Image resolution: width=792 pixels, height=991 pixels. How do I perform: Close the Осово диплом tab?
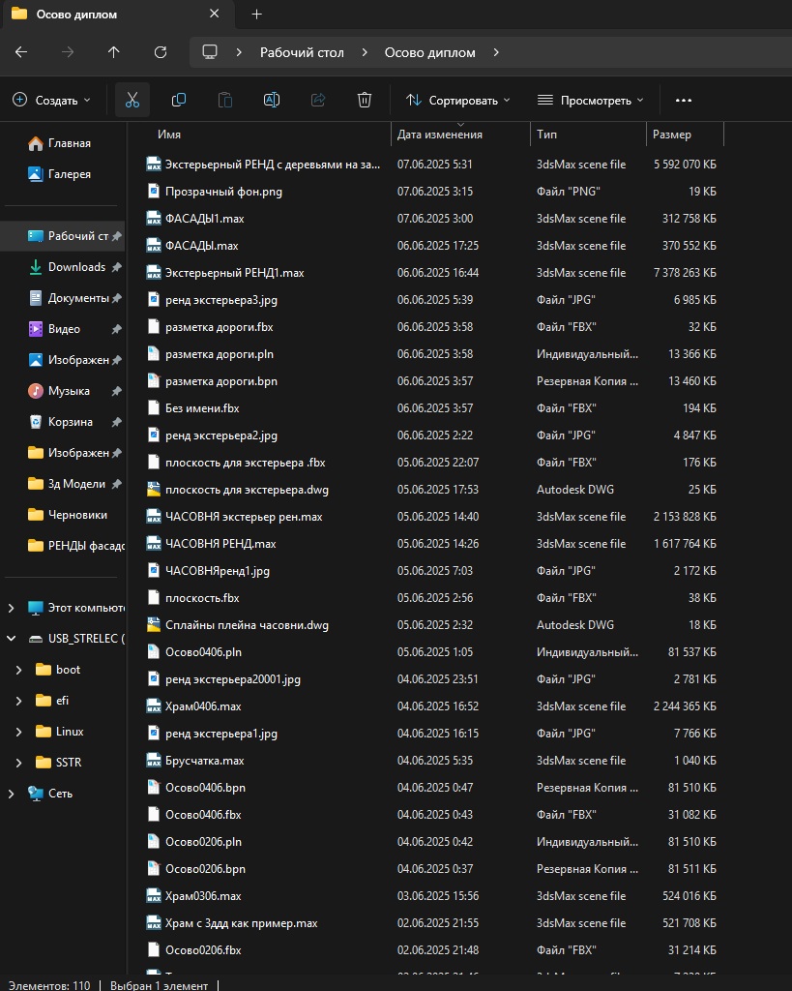tap(214, 14)
